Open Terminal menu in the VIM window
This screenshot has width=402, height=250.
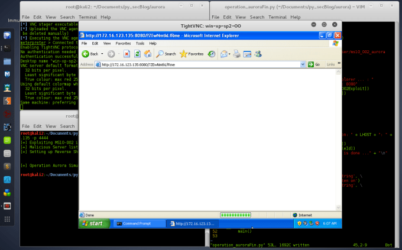click(277, 17)
